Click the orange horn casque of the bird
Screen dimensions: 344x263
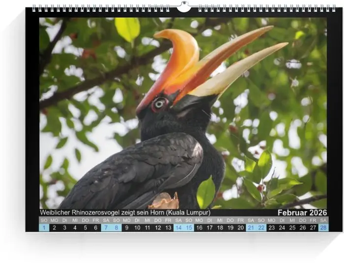(x=182, y=54)
